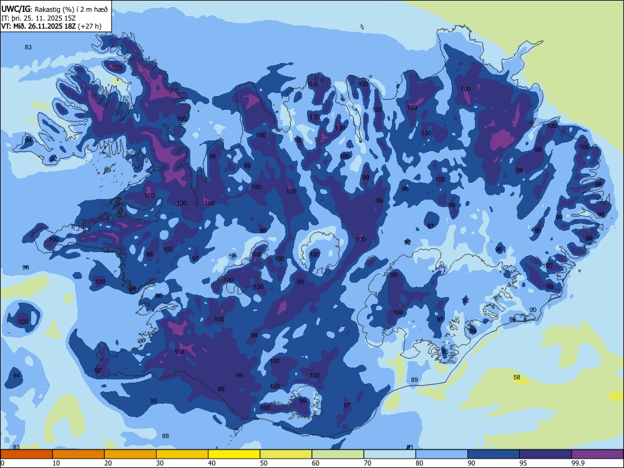Click the golden 30–40 legend swatch

click(182, 454)
